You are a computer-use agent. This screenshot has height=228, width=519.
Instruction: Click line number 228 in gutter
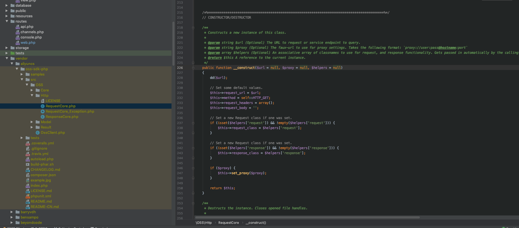180,78
